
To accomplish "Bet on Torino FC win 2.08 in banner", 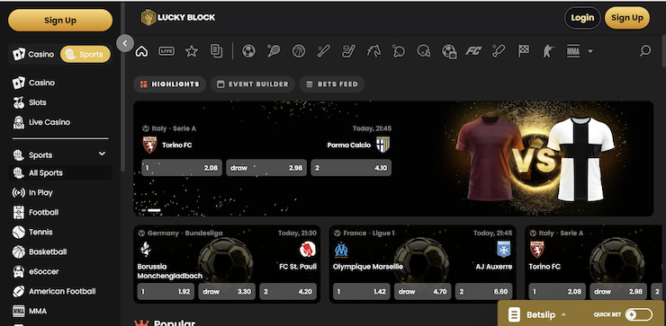I will tap(182, 168).
